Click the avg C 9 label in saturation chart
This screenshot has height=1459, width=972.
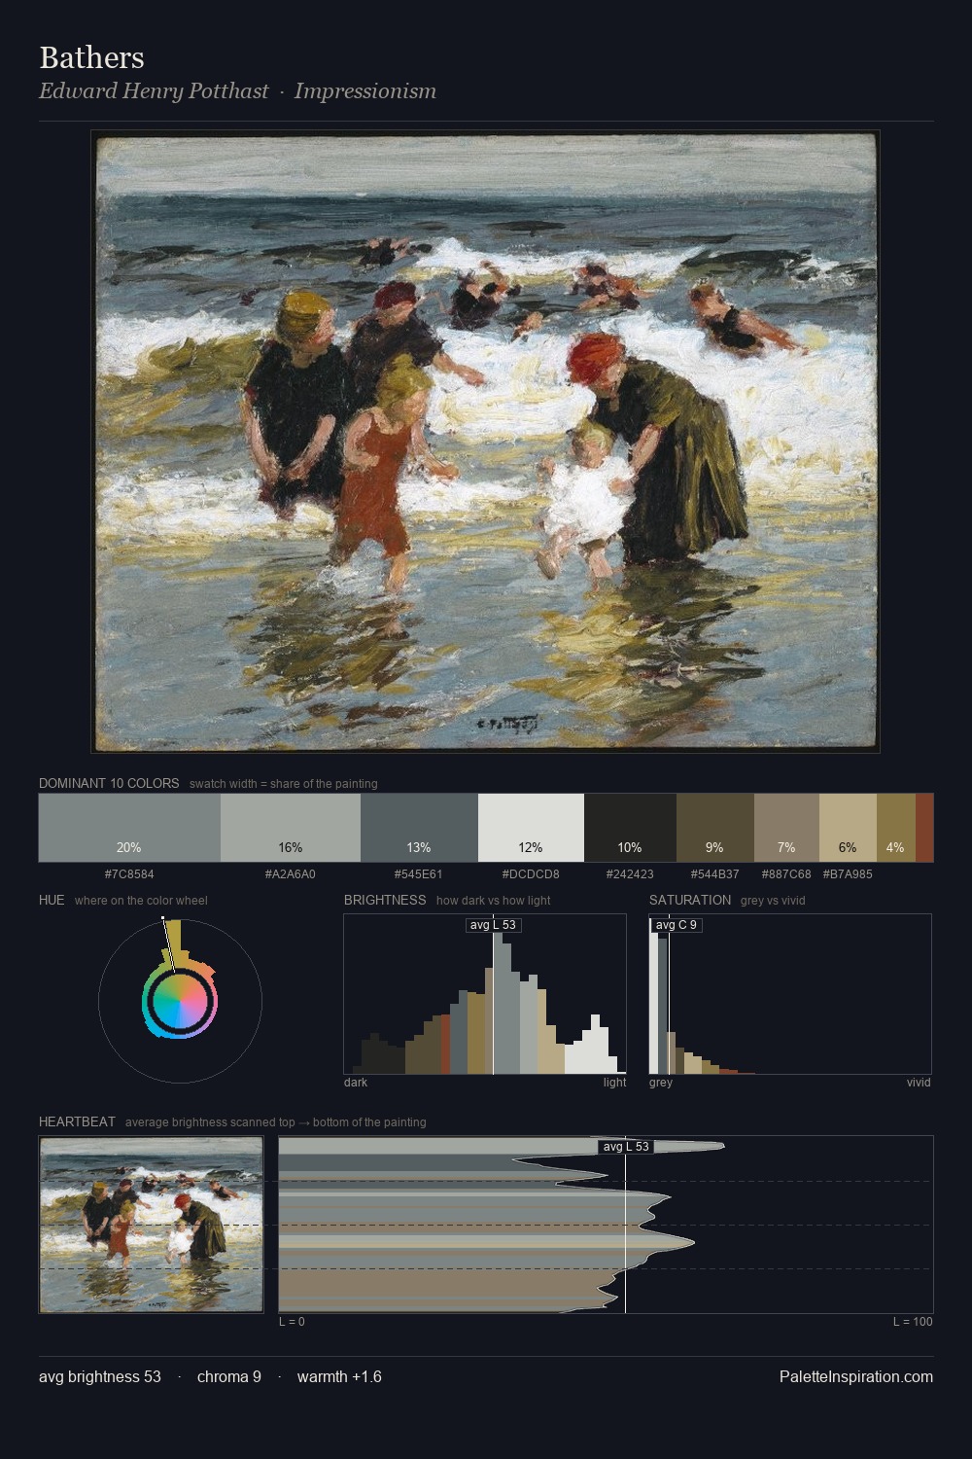tap(677, 924)
